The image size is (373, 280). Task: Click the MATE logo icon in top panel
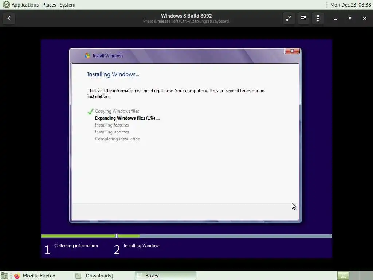pyautogui.click(x=6, y=5)
